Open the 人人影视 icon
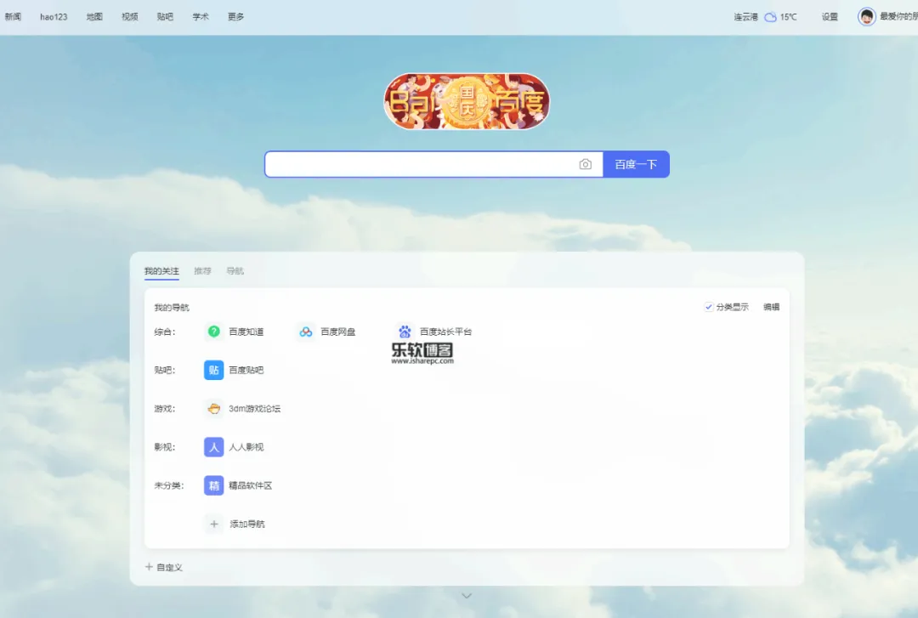The height and width of the screenshot is (618, 918). [213, 447]
